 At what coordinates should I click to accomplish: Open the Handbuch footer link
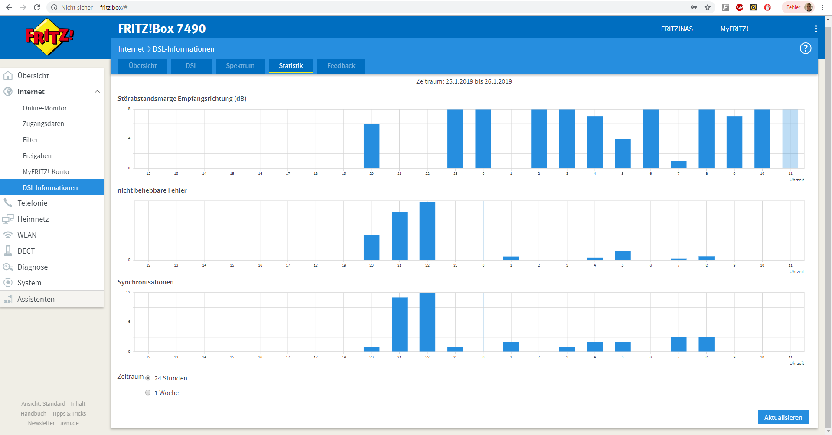click(33, 414)
